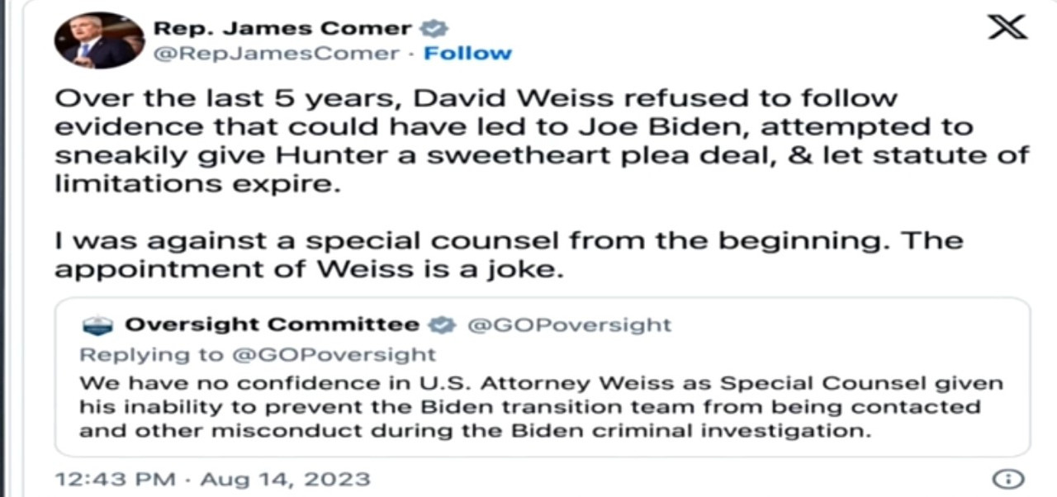Image resolution: width=1057 pixels, height=497 pixels.
Task: Click the quoted tweet card's bottom border
Action: point(542,456)
